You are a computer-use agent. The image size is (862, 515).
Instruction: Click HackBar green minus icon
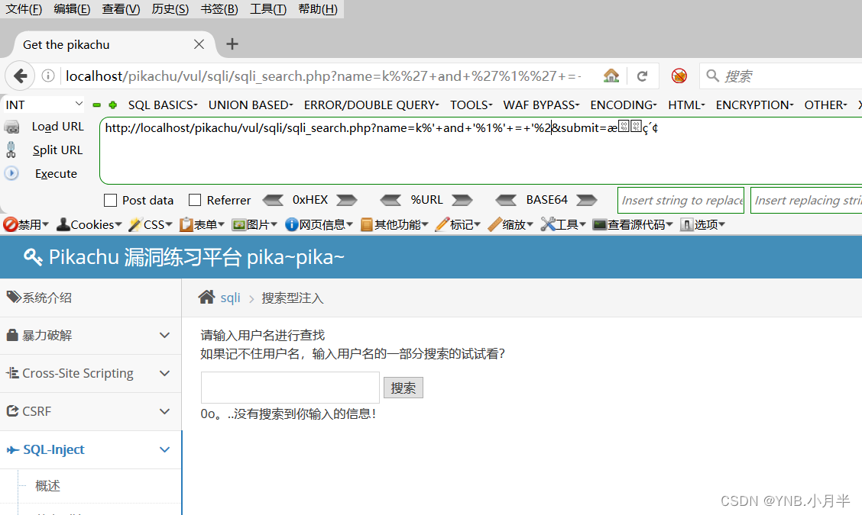click(97, 105)
